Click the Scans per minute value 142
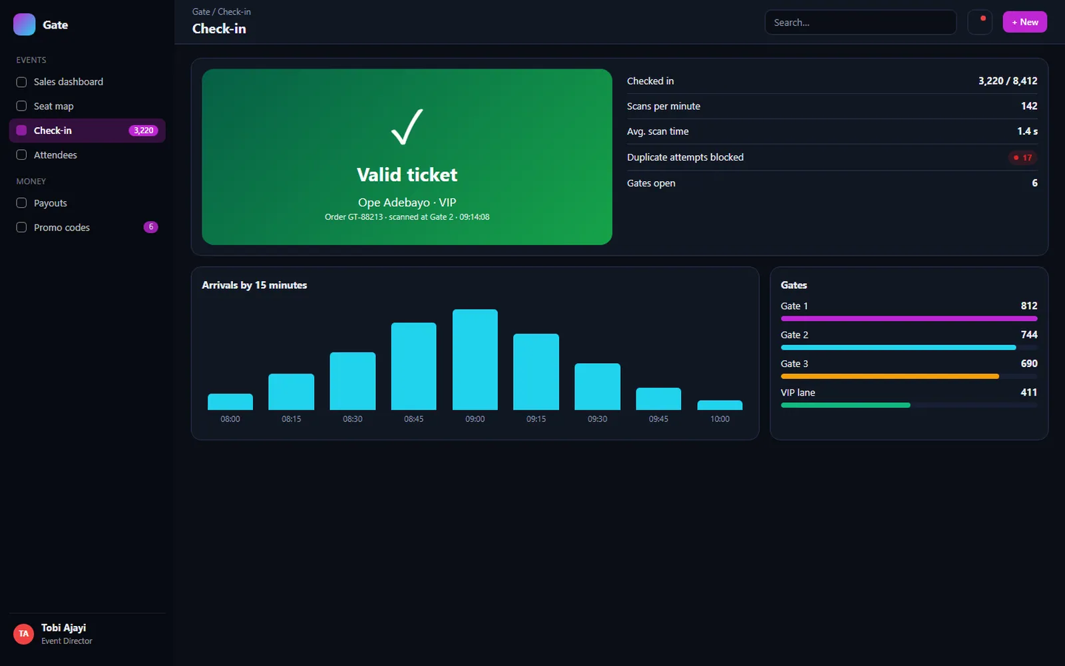Screen dimensions: 1065x666 [x=1029, y=106]
